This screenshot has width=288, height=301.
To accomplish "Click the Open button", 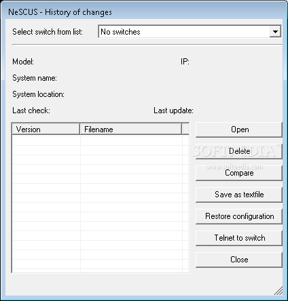I will (239, 129).
